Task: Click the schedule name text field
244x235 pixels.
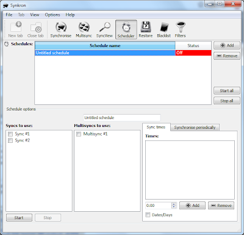Action: [x=122, y=118]
